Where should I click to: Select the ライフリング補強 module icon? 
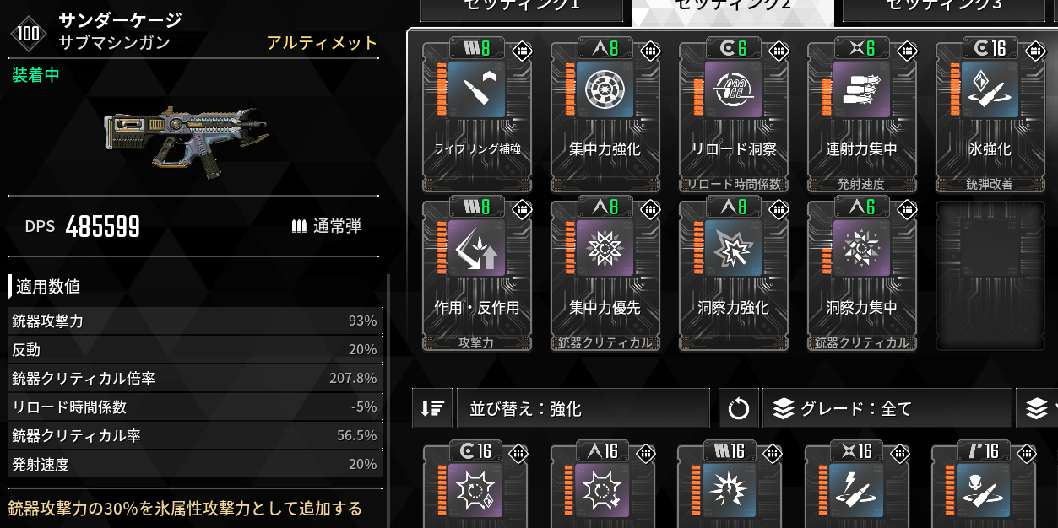(477, 89)
